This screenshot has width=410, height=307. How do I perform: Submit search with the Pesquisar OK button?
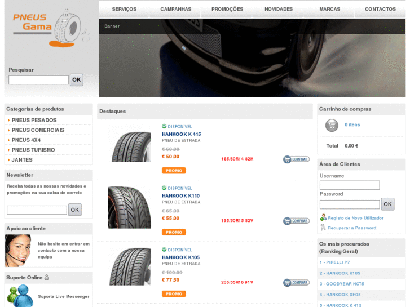tap(77, 79)
